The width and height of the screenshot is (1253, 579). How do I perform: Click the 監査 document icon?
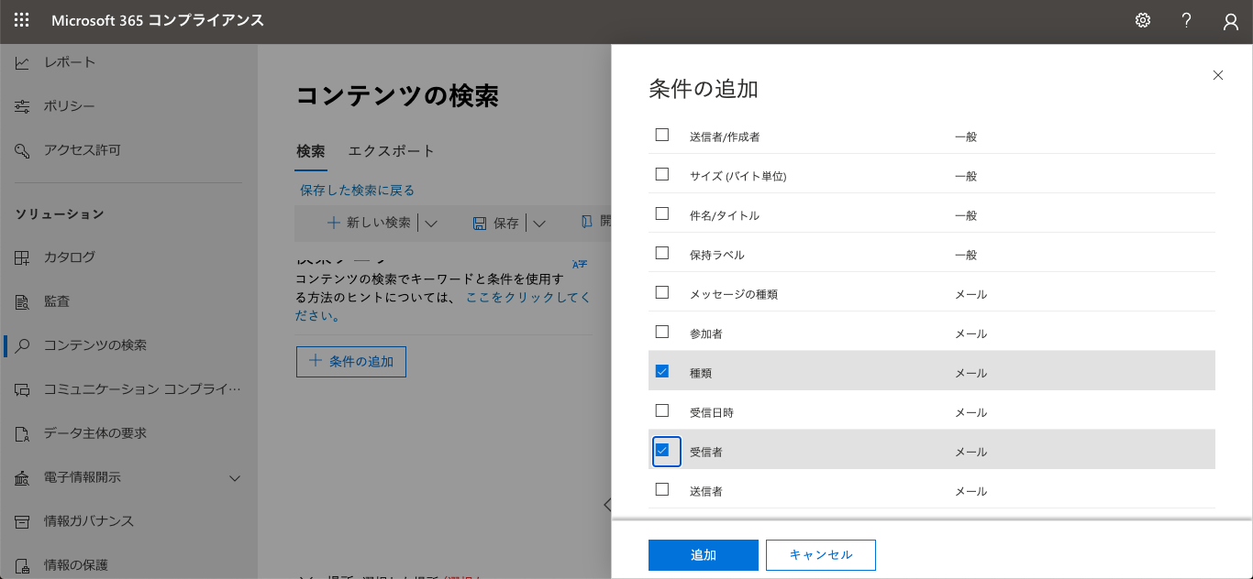tap(22, 301)
